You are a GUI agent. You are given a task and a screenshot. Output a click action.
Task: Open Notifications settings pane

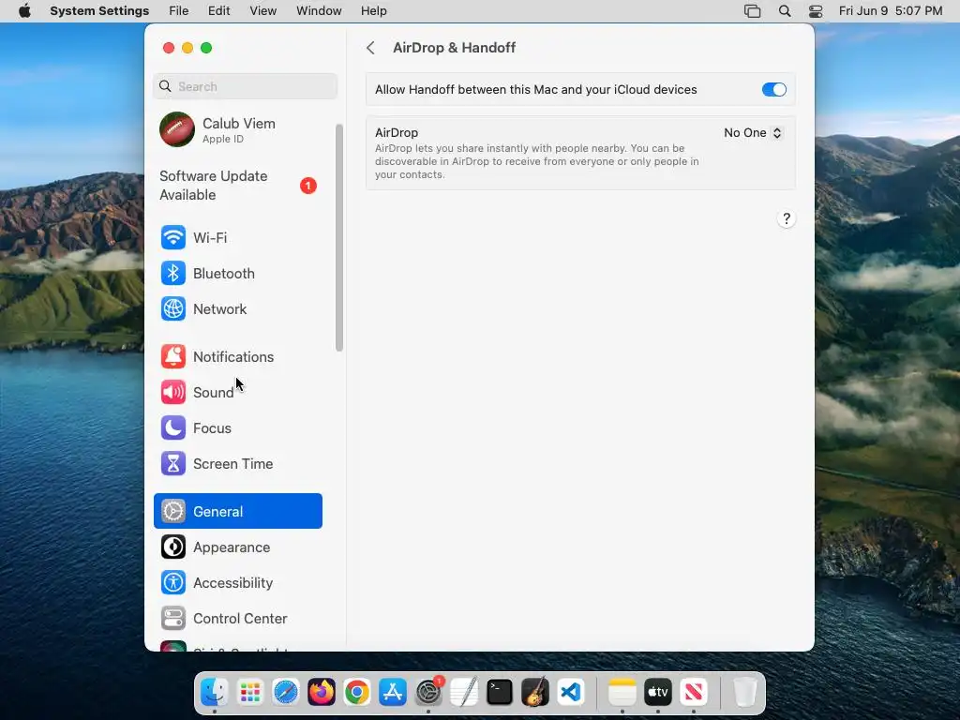point(237,356)
